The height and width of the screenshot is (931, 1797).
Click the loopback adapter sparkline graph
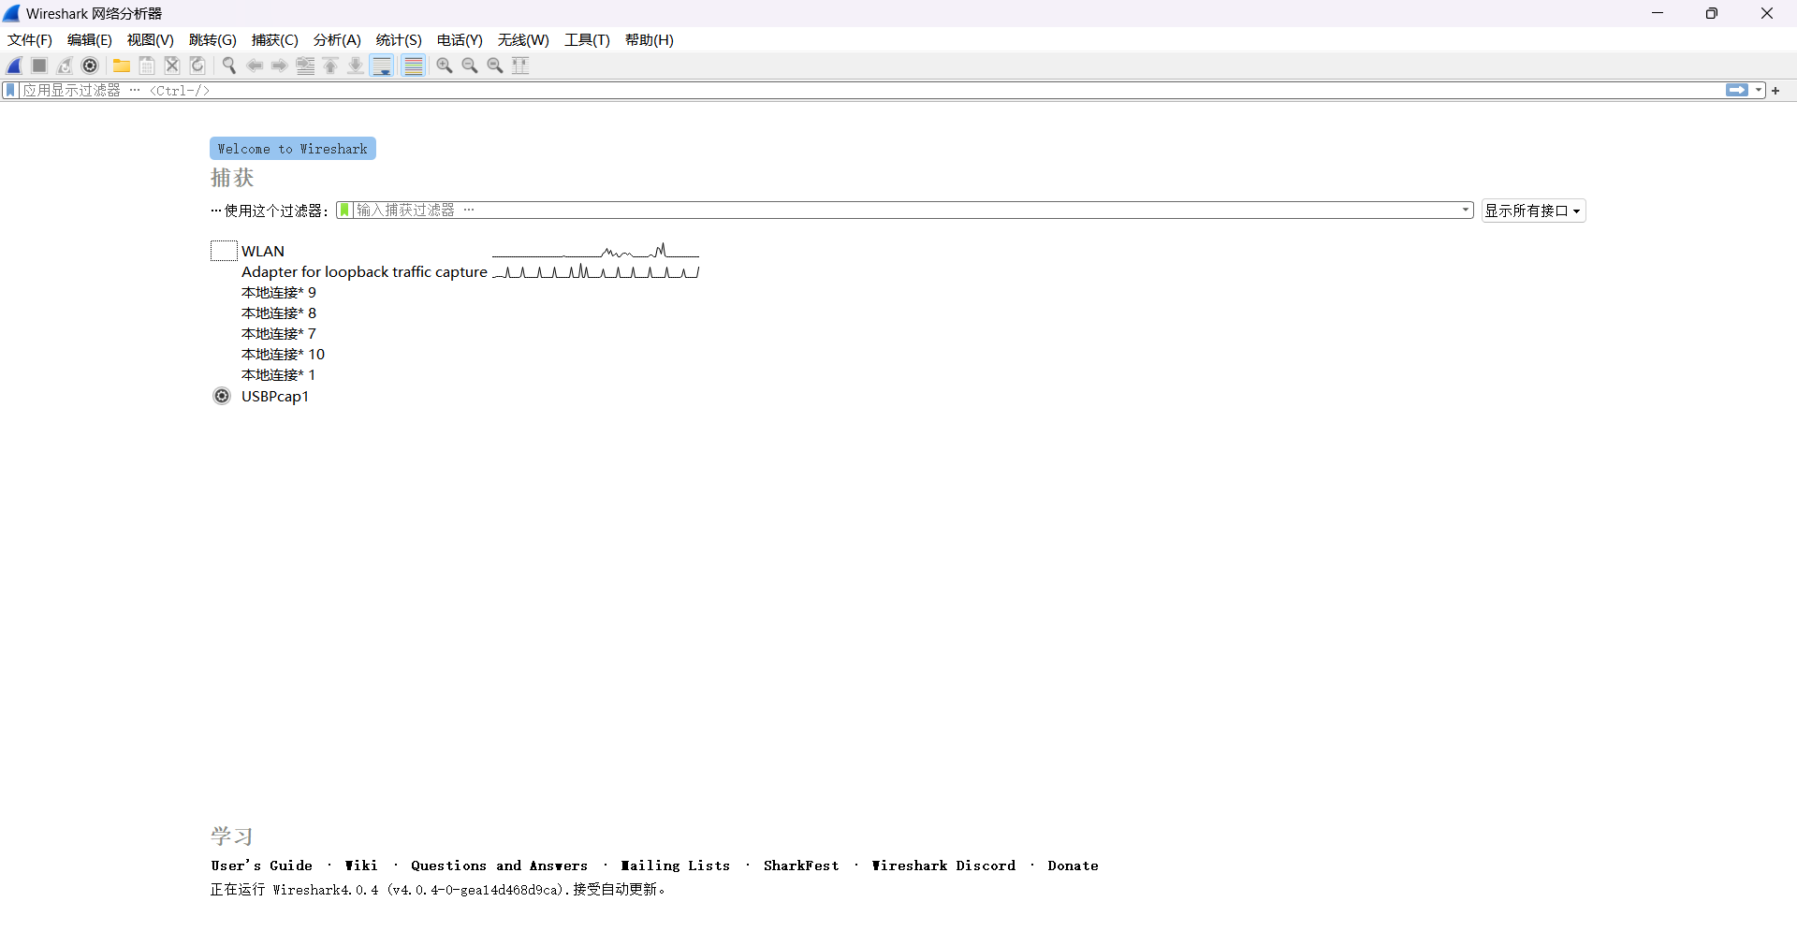pyautogui.click(x=595, y=272)
